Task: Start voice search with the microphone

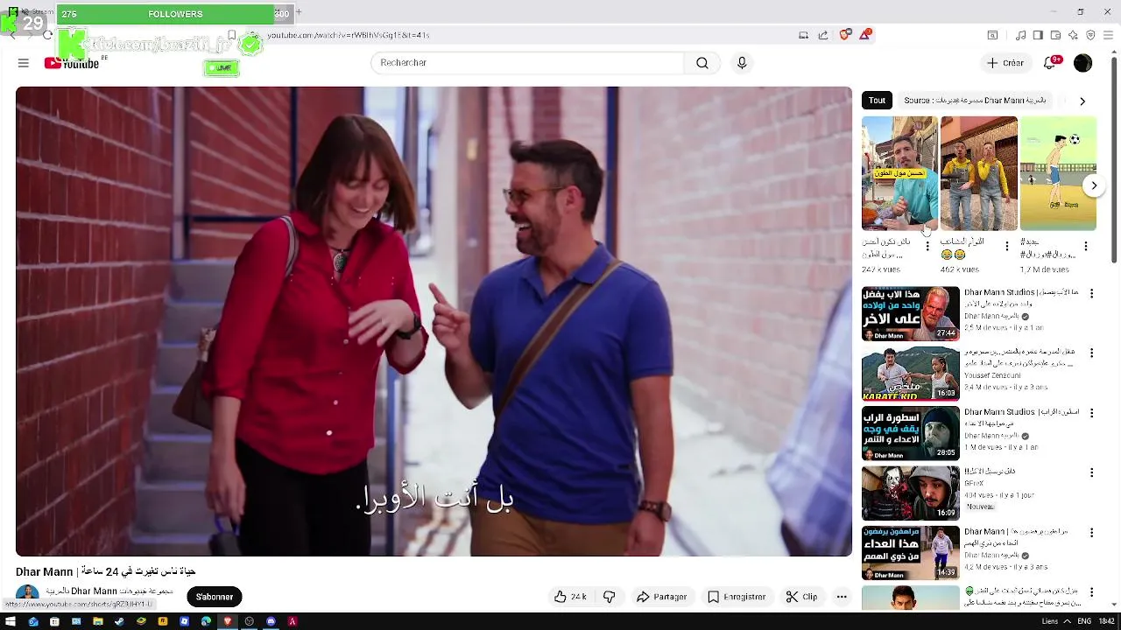Action: (742, 63)
